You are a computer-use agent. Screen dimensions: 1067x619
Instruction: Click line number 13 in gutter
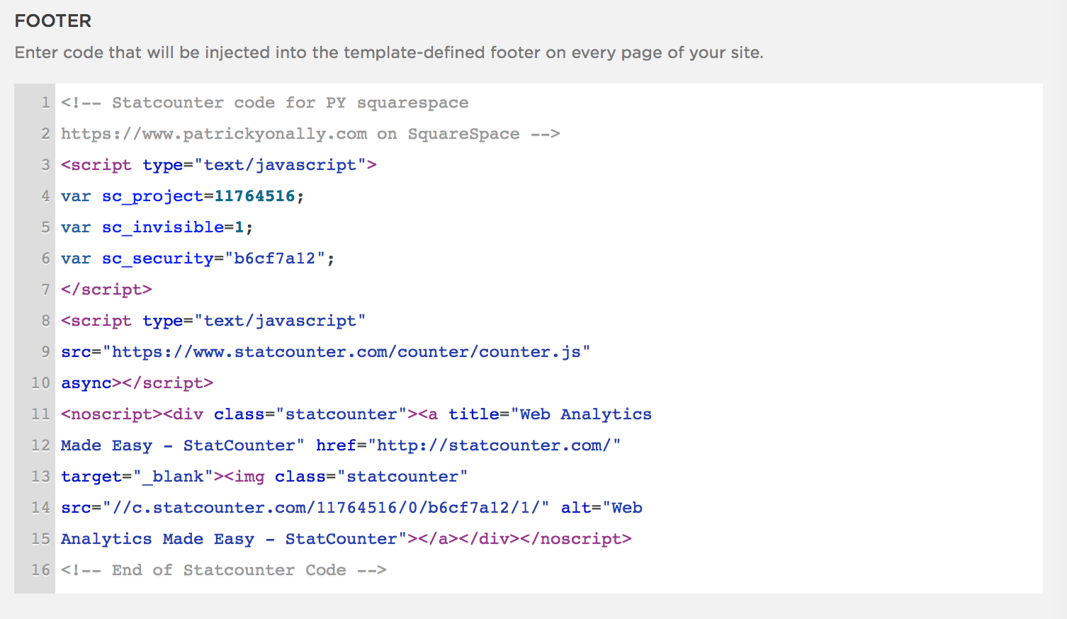pos(40,477)
